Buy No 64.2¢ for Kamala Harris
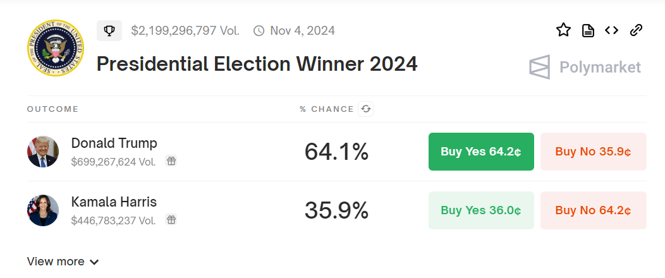The width and height of the screenshot is (665, 278). [594, 210]
